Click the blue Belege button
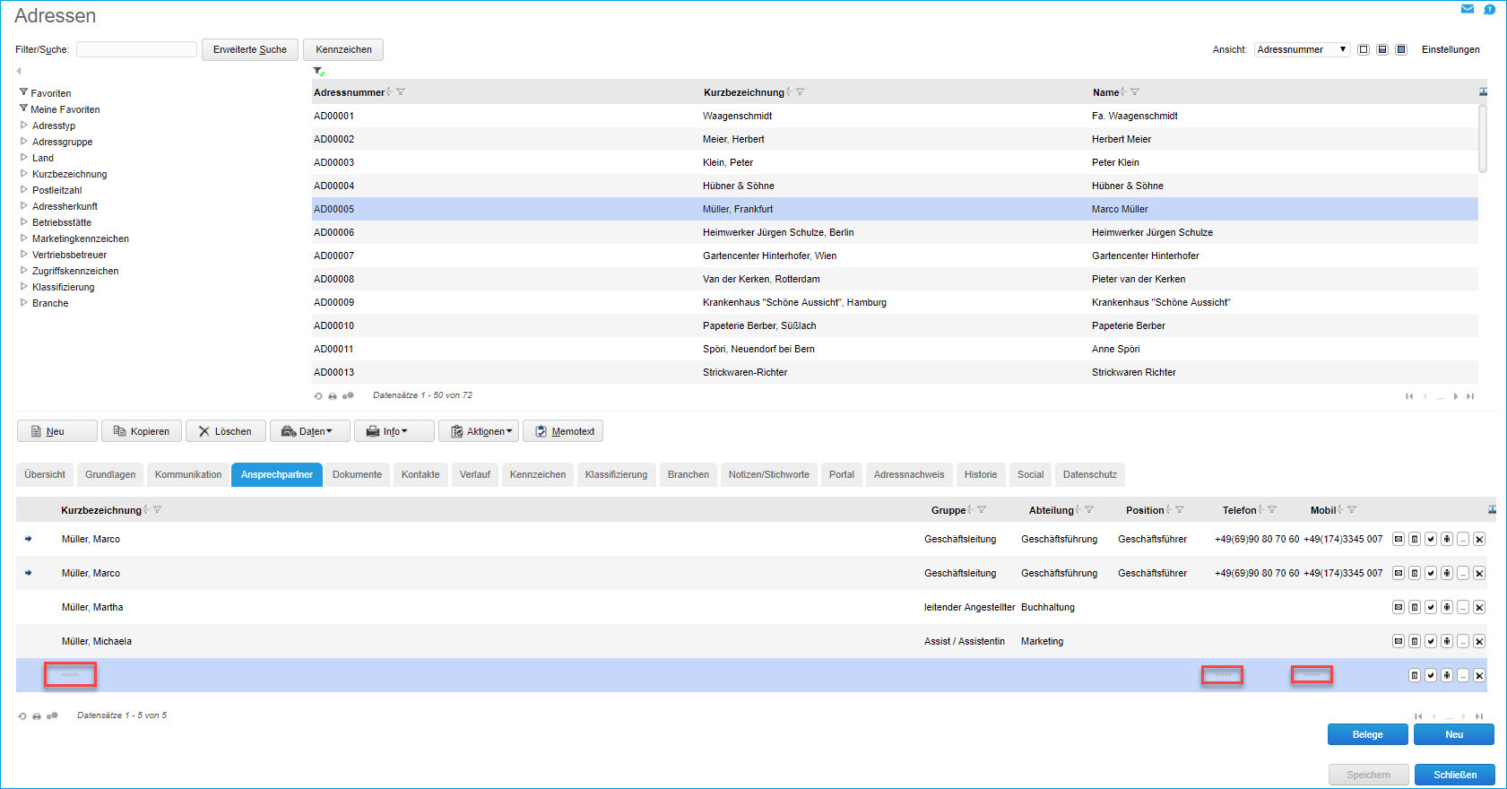The height and width of the screenshot is (789, 1507). [1367, 734]
